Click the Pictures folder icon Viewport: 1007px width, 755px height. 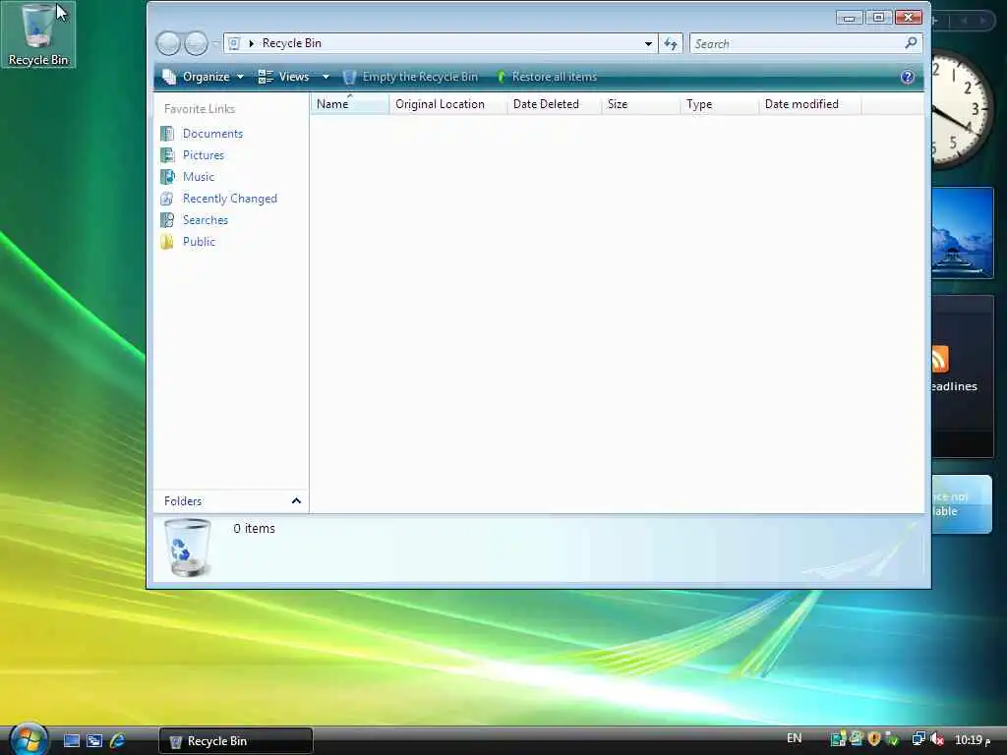pos(167,155)
